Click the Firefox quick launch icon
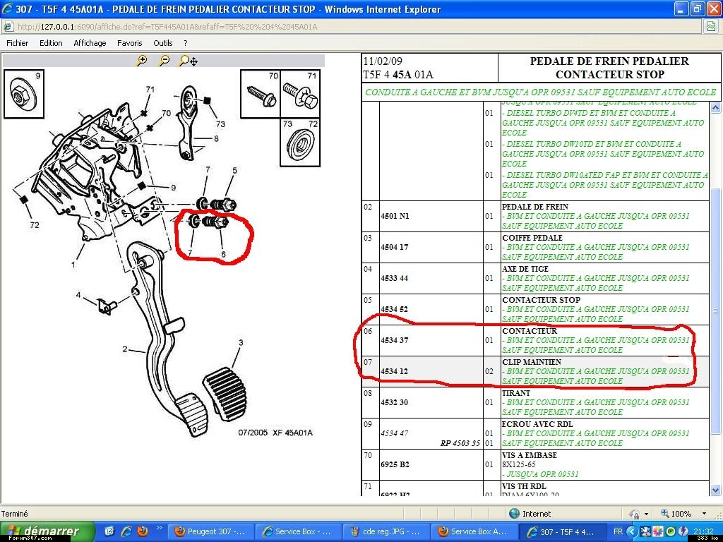Viewport: 723px width, 542px height. point(143,531)
